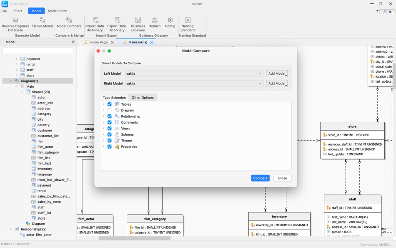Uncheck the Views checkbox
Image resolution: width=396 pixels, height=248 pixels.
[109, 128]
